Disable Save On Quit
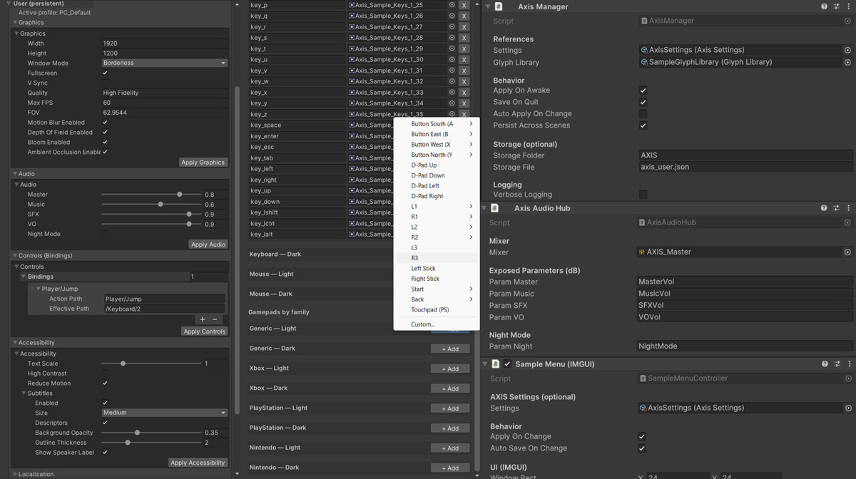This screenshot has width=856, height=479. tap(643, 102)
